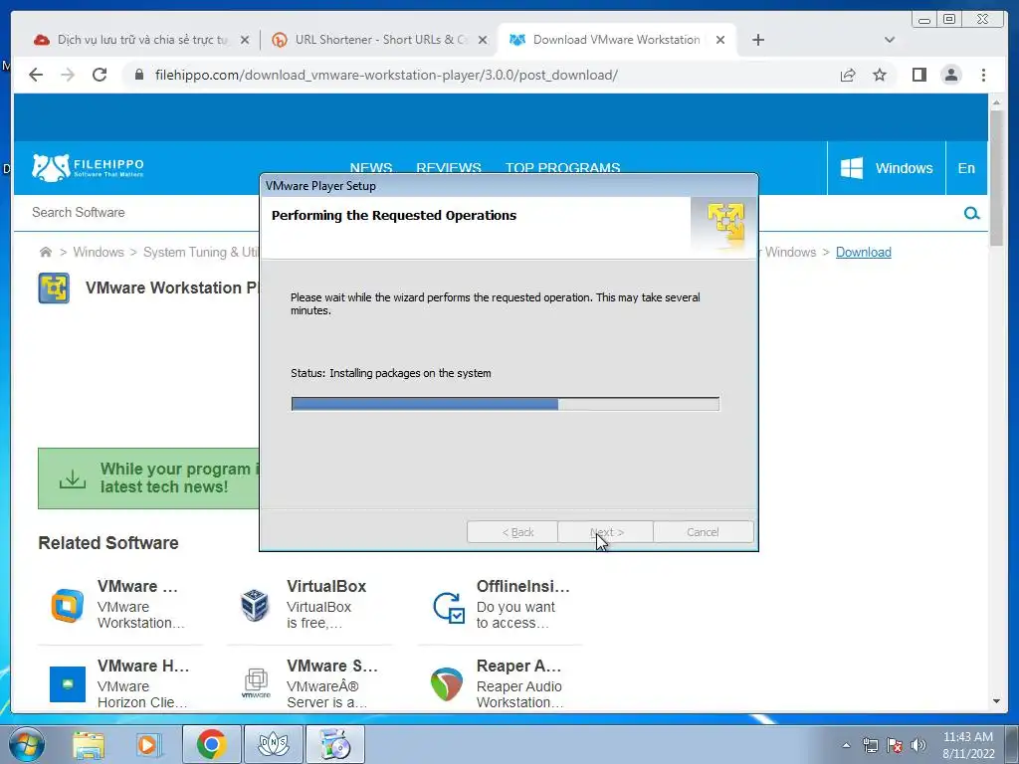Close the URL Shortener tab
This screenshot has width=1019, height=764.
483,40
